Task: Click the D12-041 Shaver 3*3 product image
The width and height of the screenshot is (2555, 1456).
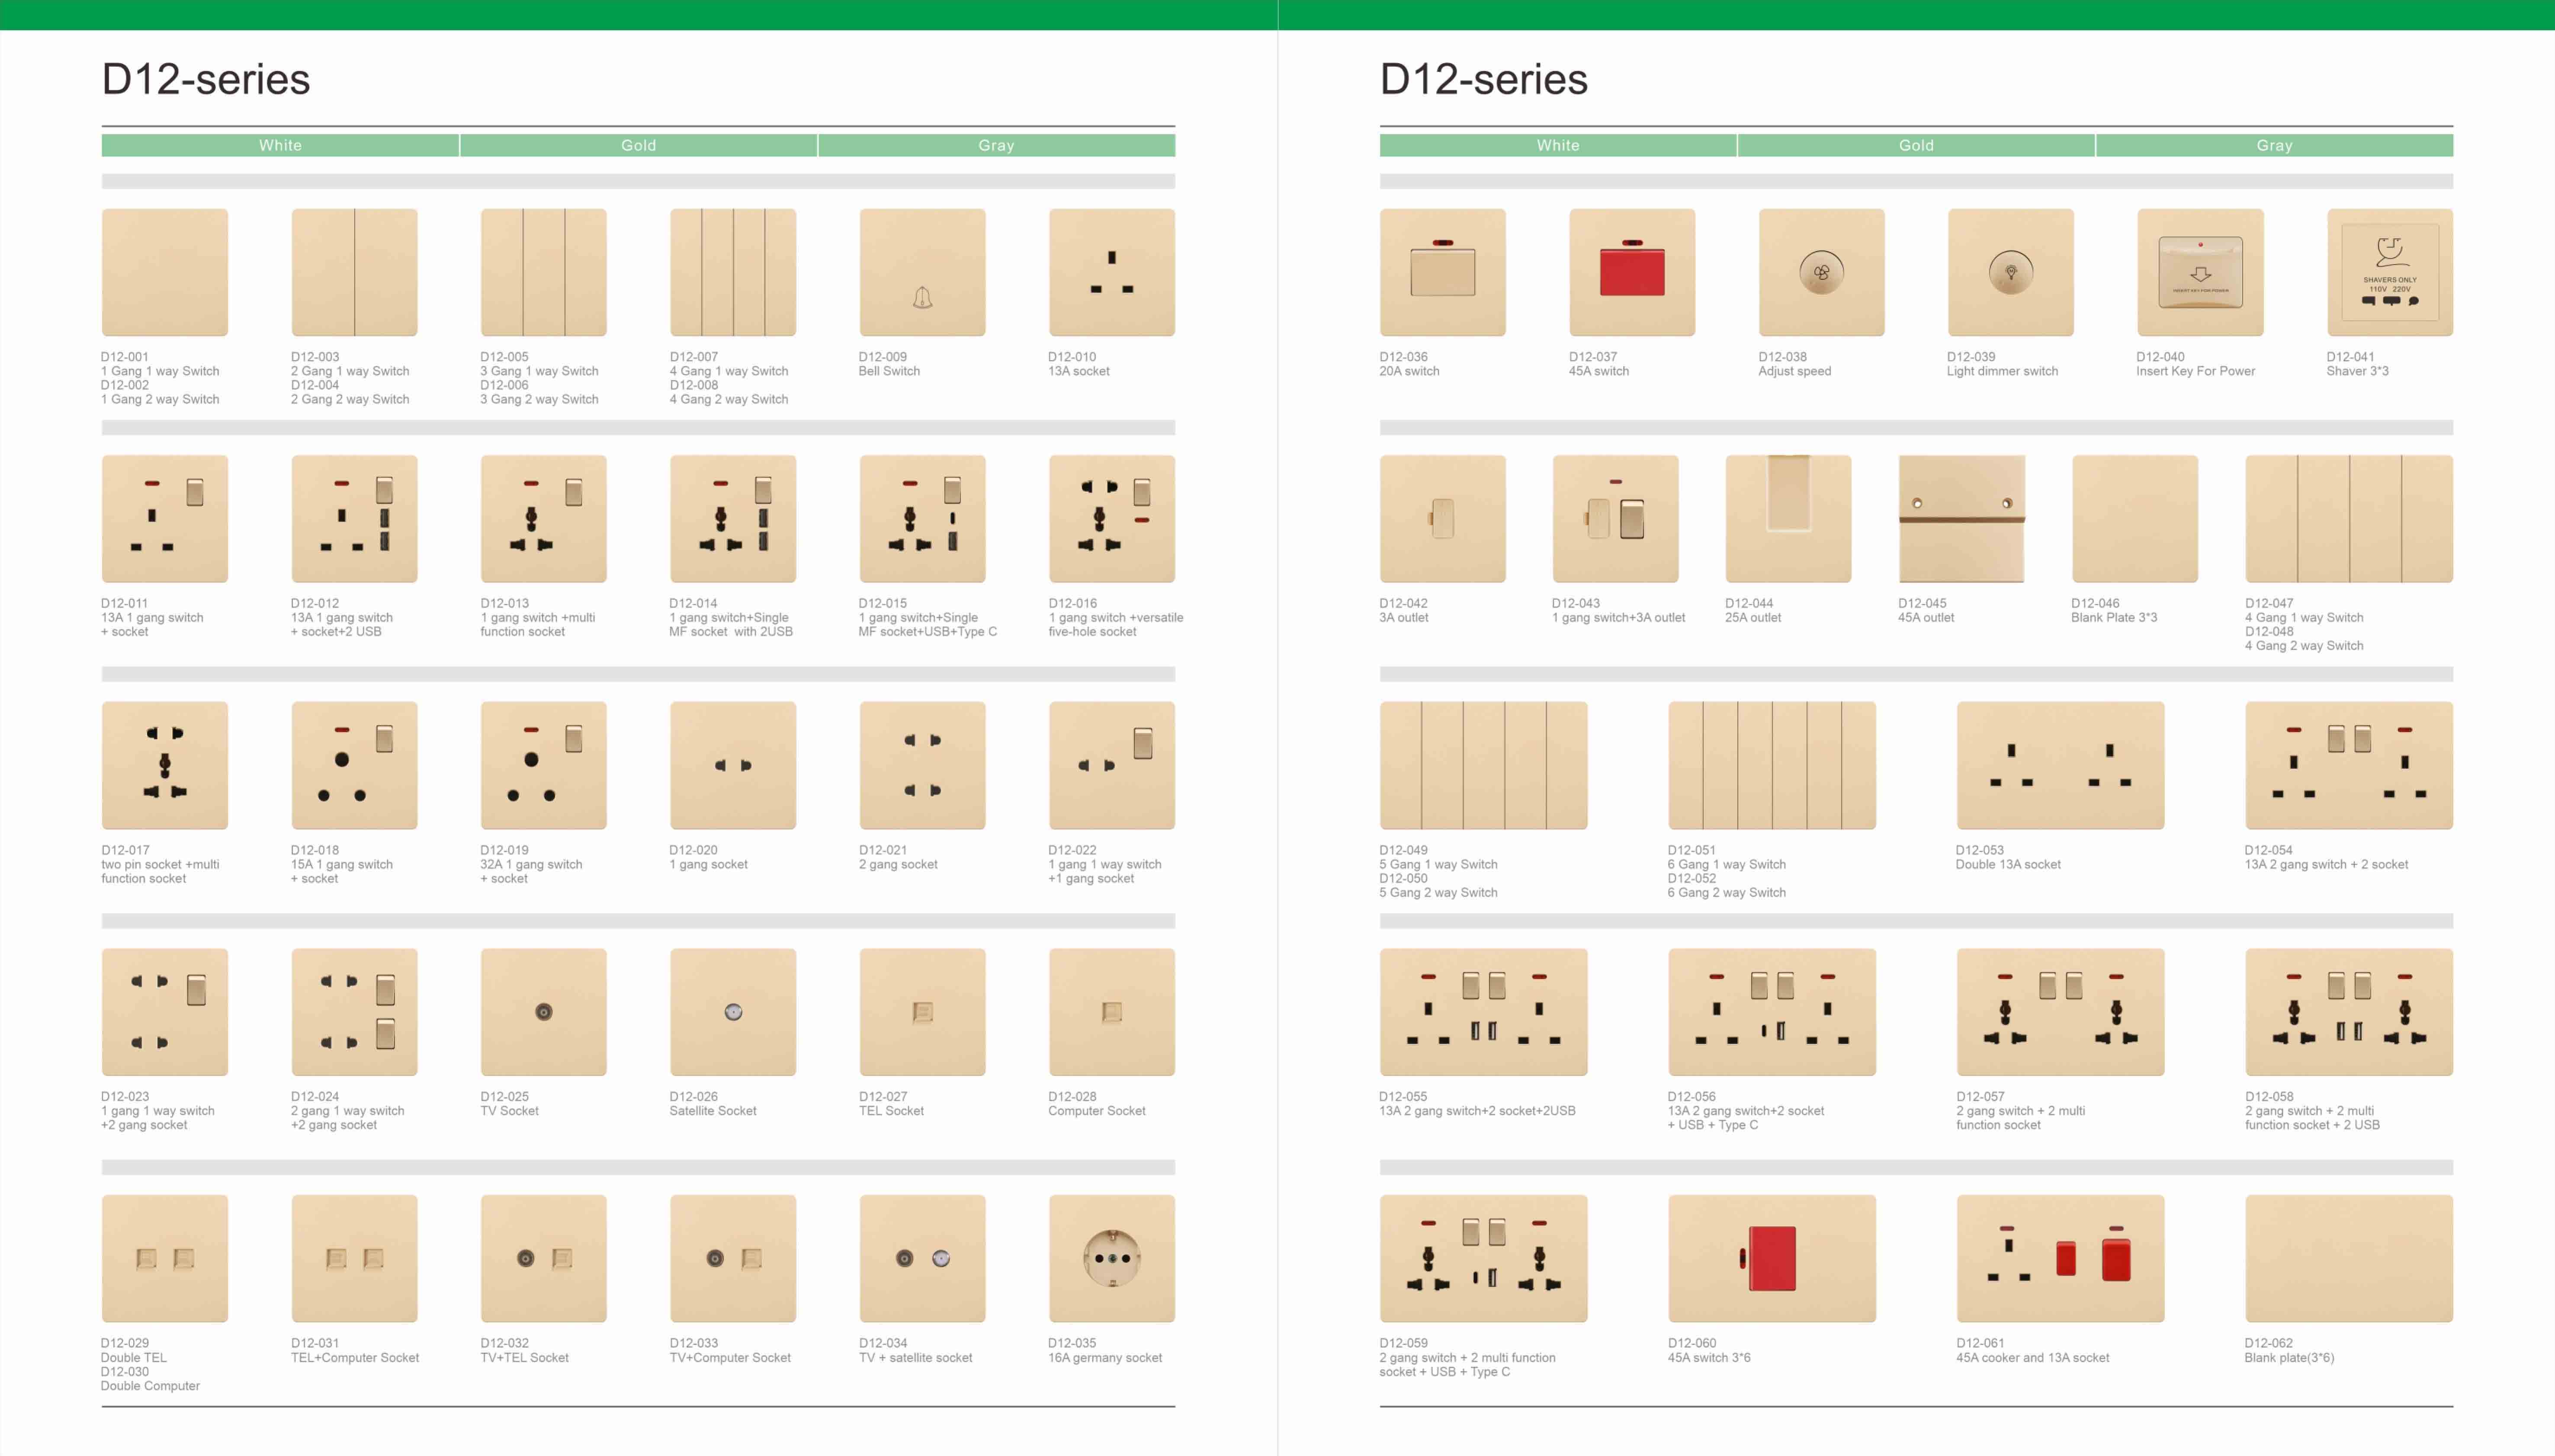Action: click(x=2390, y=272)
